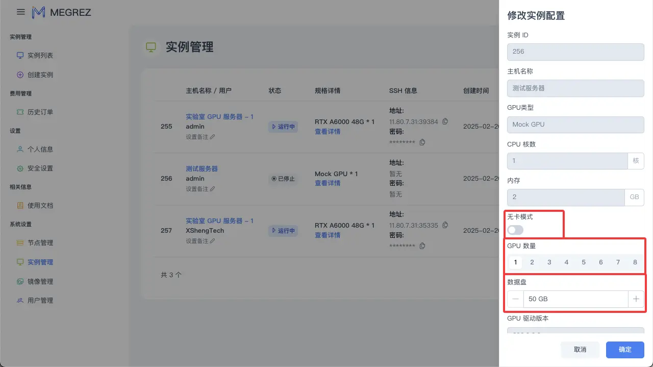Click the 确定 button to confirm changes
Screen dimensions: 653x367
pos(624,350)
